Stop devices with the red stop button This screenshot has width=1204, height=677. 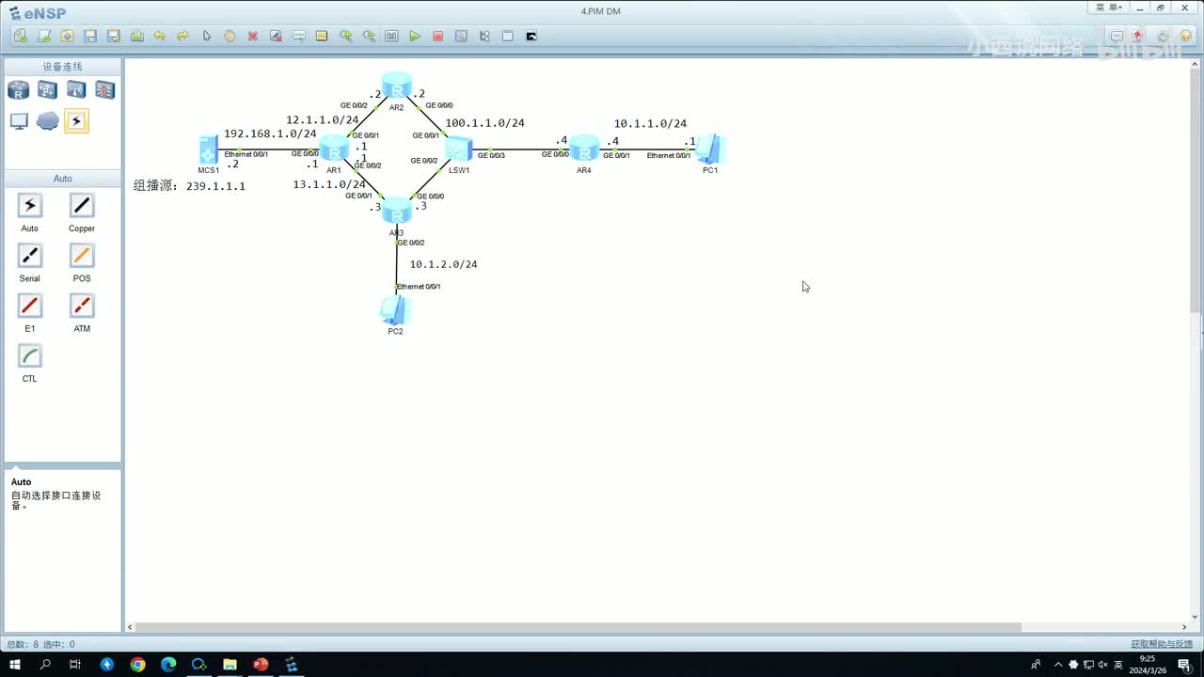coord(438,36)
